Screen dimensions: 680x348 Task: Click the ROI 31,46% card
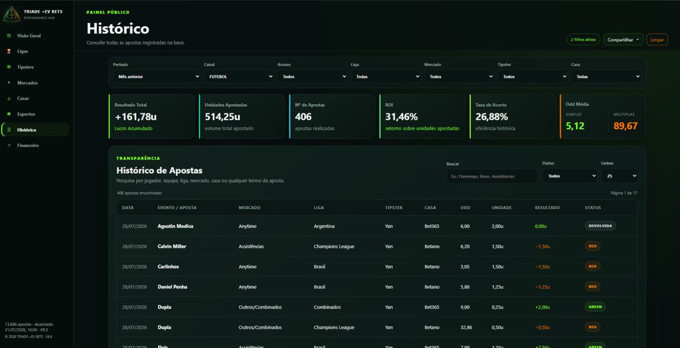422,116
